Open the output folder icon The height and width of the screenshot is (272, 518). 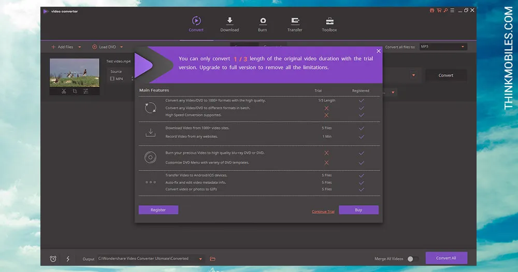(212, 259)
